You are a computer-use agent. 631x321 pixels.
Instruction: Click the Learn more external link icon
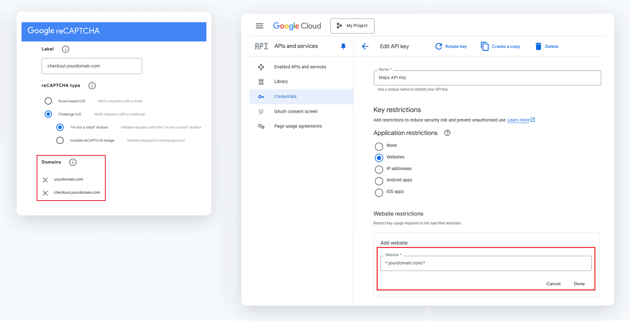tap(533, 120)
